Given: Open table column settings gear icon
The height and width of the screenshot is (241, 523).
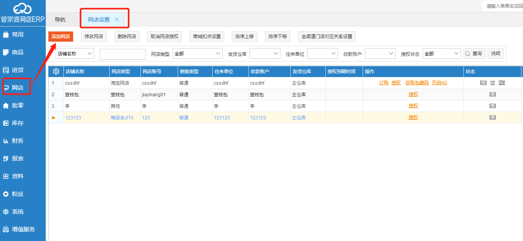Looking at the screenshot, I should click(x=56, y=71).
